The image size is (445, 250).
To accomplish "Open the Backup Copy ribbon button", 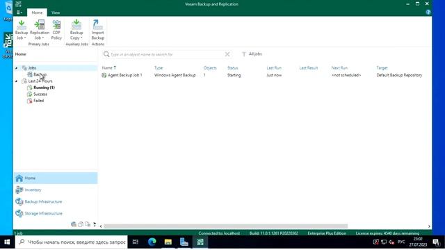I will 76,30.
